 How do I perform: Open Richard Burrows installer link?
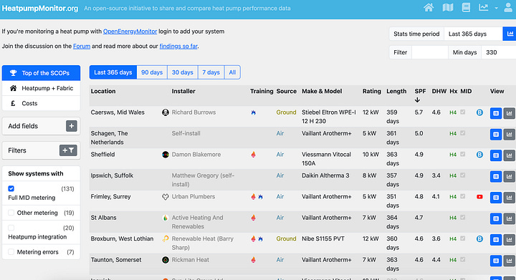click(193, 112)
